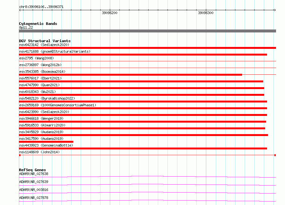Click the chr8:39096106..39096371 region label

[41, 7]
